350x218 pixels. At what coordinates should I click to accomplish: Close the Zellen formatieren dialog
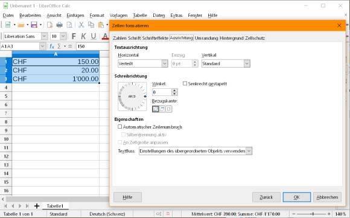(339, 26)
